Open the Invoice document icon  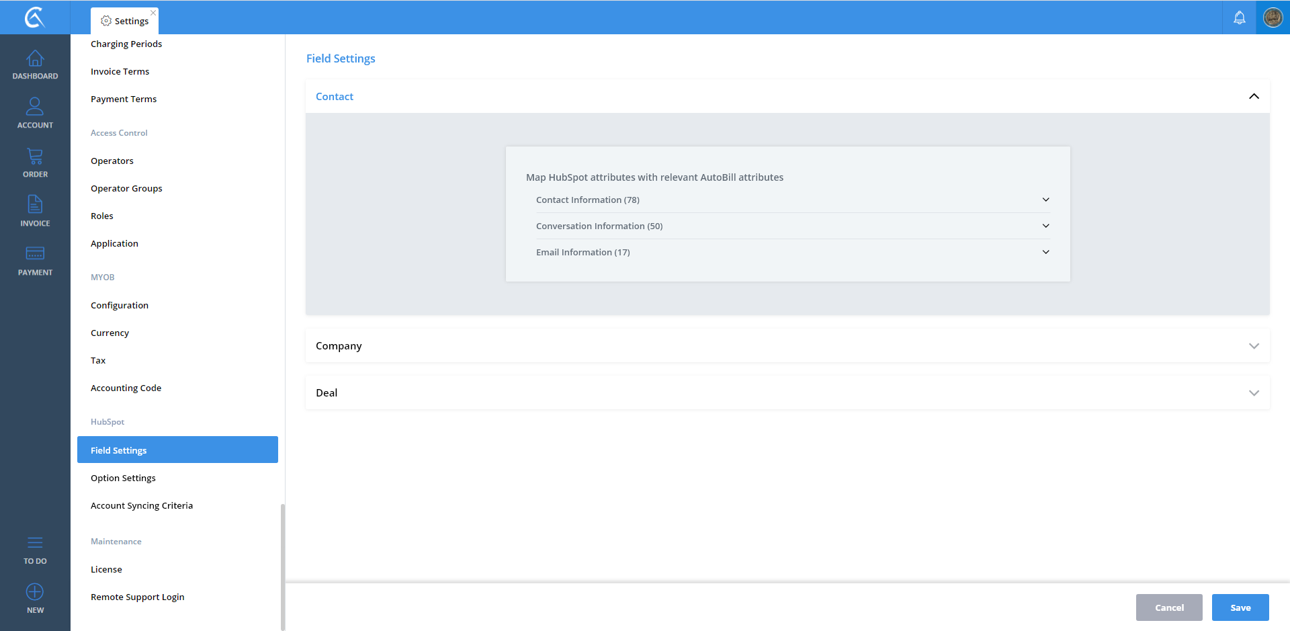tap(35, 204)
